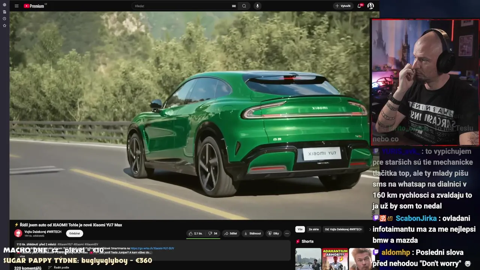Click the streamer webcam overlay
Image resolution: width=480 pixels, height=270 pixels.
click(x=425, y=82)
